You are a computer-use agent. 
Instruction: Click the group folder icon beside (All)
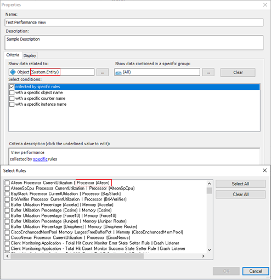pyautogui.click(x=118, y=73)
